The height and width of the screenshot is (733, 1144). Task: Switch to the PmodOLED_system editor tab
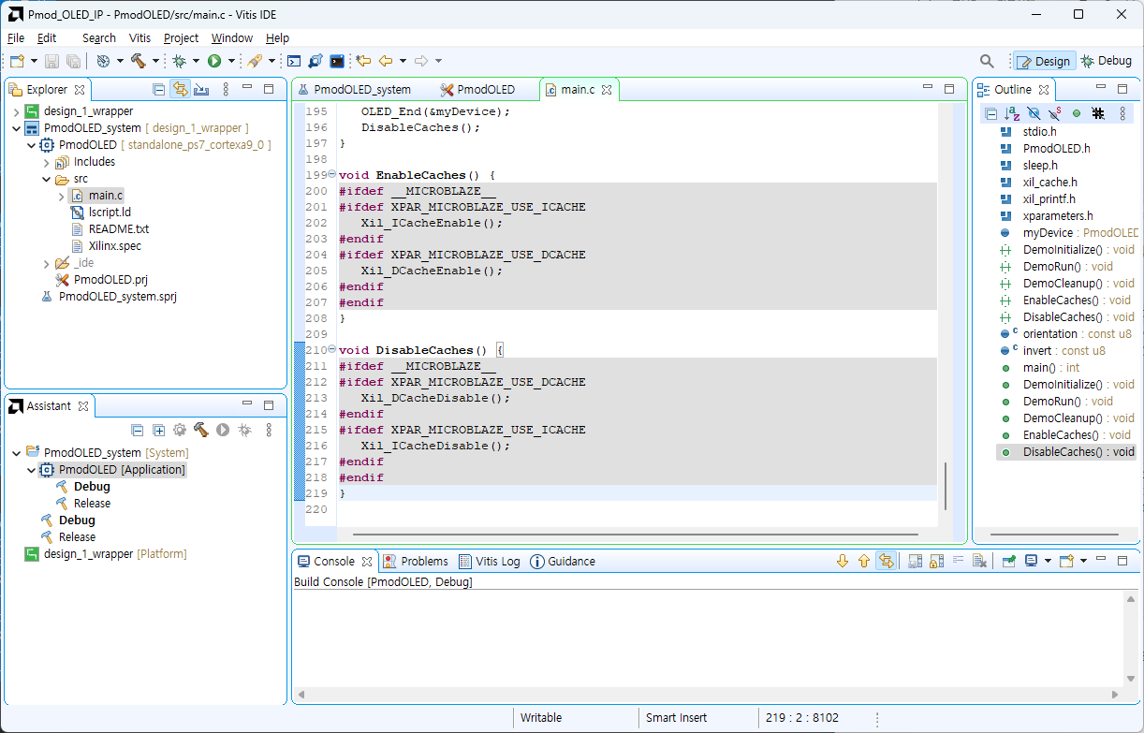[x=355, y=90]
